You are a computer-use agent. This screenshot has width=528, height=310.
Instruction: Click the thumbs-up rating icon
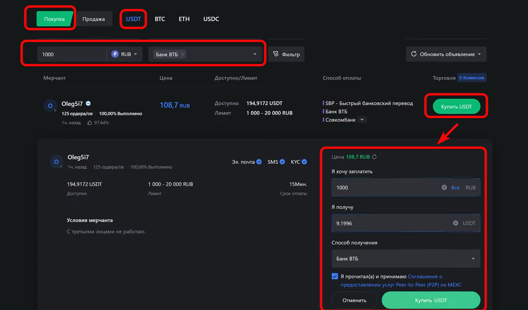pyautogui.click(x=89, y=123)
